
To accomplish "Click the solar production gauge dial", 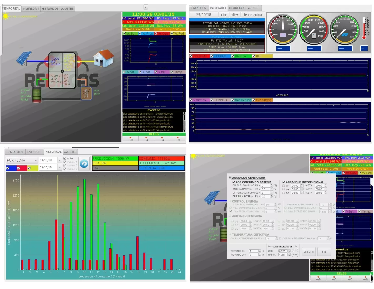I will point(345,29).
